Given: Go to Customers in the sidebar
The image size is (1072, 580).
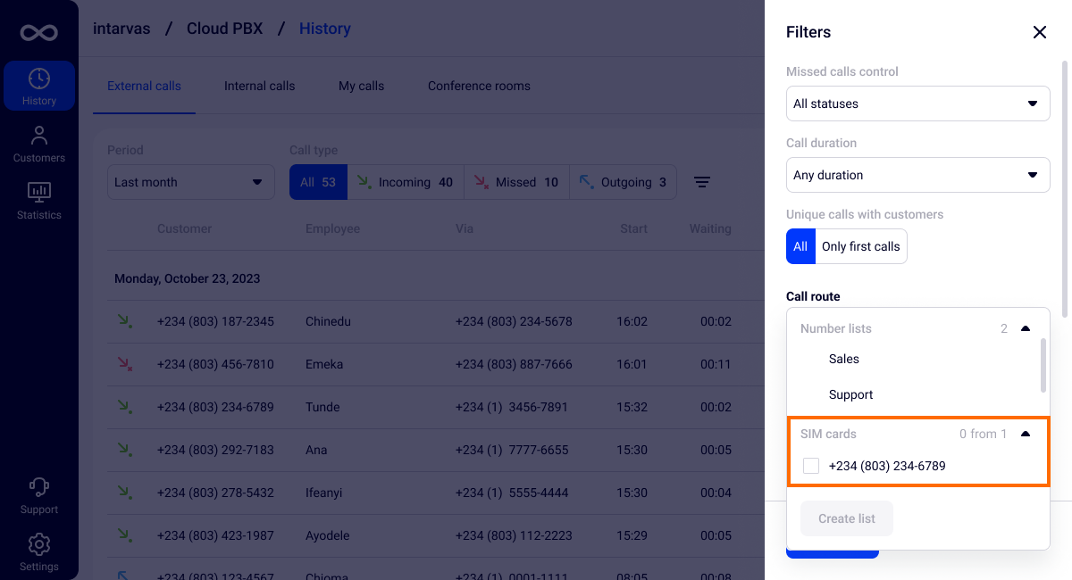Looking at the screenshot, I should click(x=39, y=144).
